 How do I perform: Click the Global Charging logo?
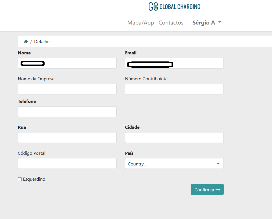[x=174, y=6]
